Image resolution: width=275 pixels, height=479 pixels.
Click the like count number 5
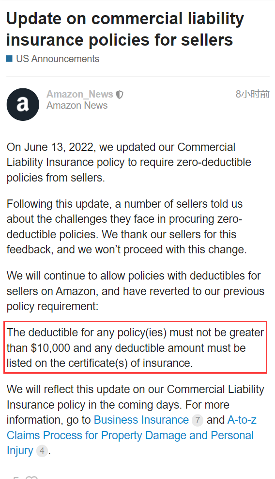tap(16, 477)
